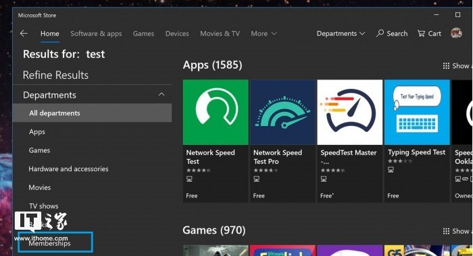Click the Typing Speed Test title
This screenshot has height=256, width=473.
click(x=416, y=152)
